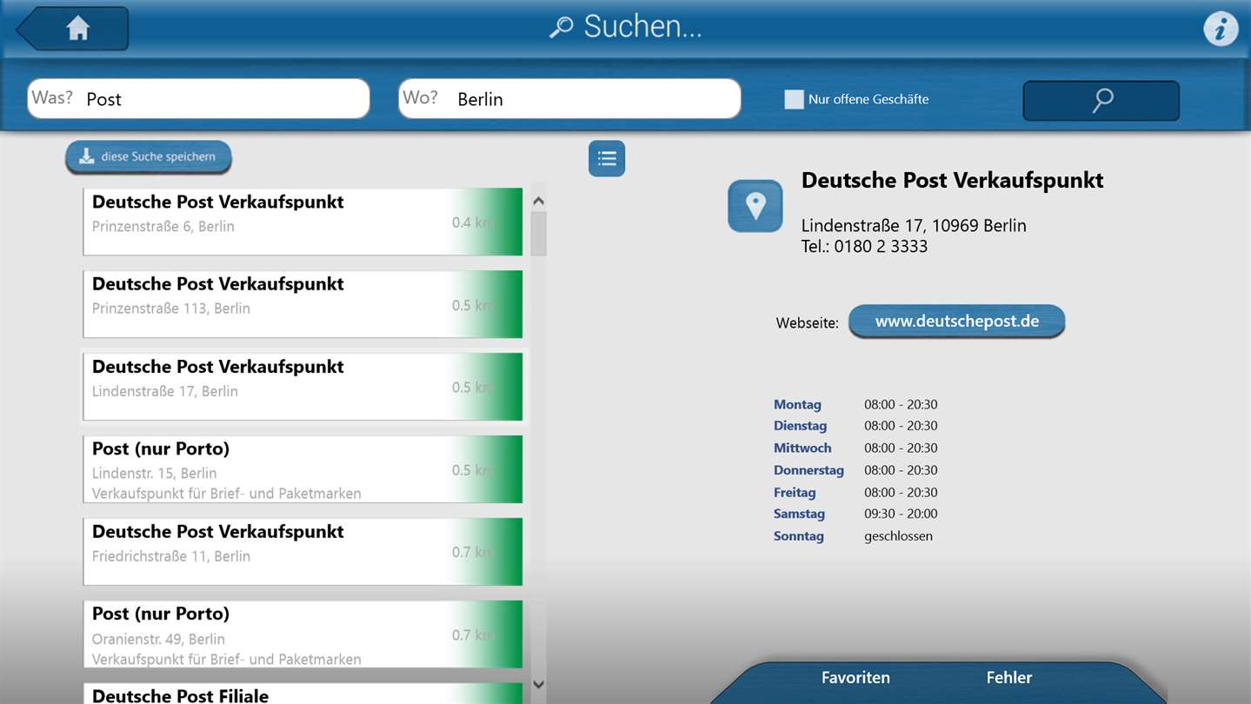Image resolution: width=1251 pixels, height=704 pixels.
Task: Select result at Prinzenstraße 113, Berlin
Action: coord(303,304)
